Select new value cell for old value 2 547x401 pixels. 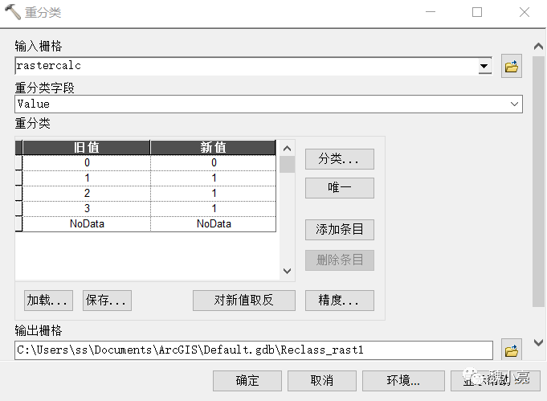click(x=214, y=194)
